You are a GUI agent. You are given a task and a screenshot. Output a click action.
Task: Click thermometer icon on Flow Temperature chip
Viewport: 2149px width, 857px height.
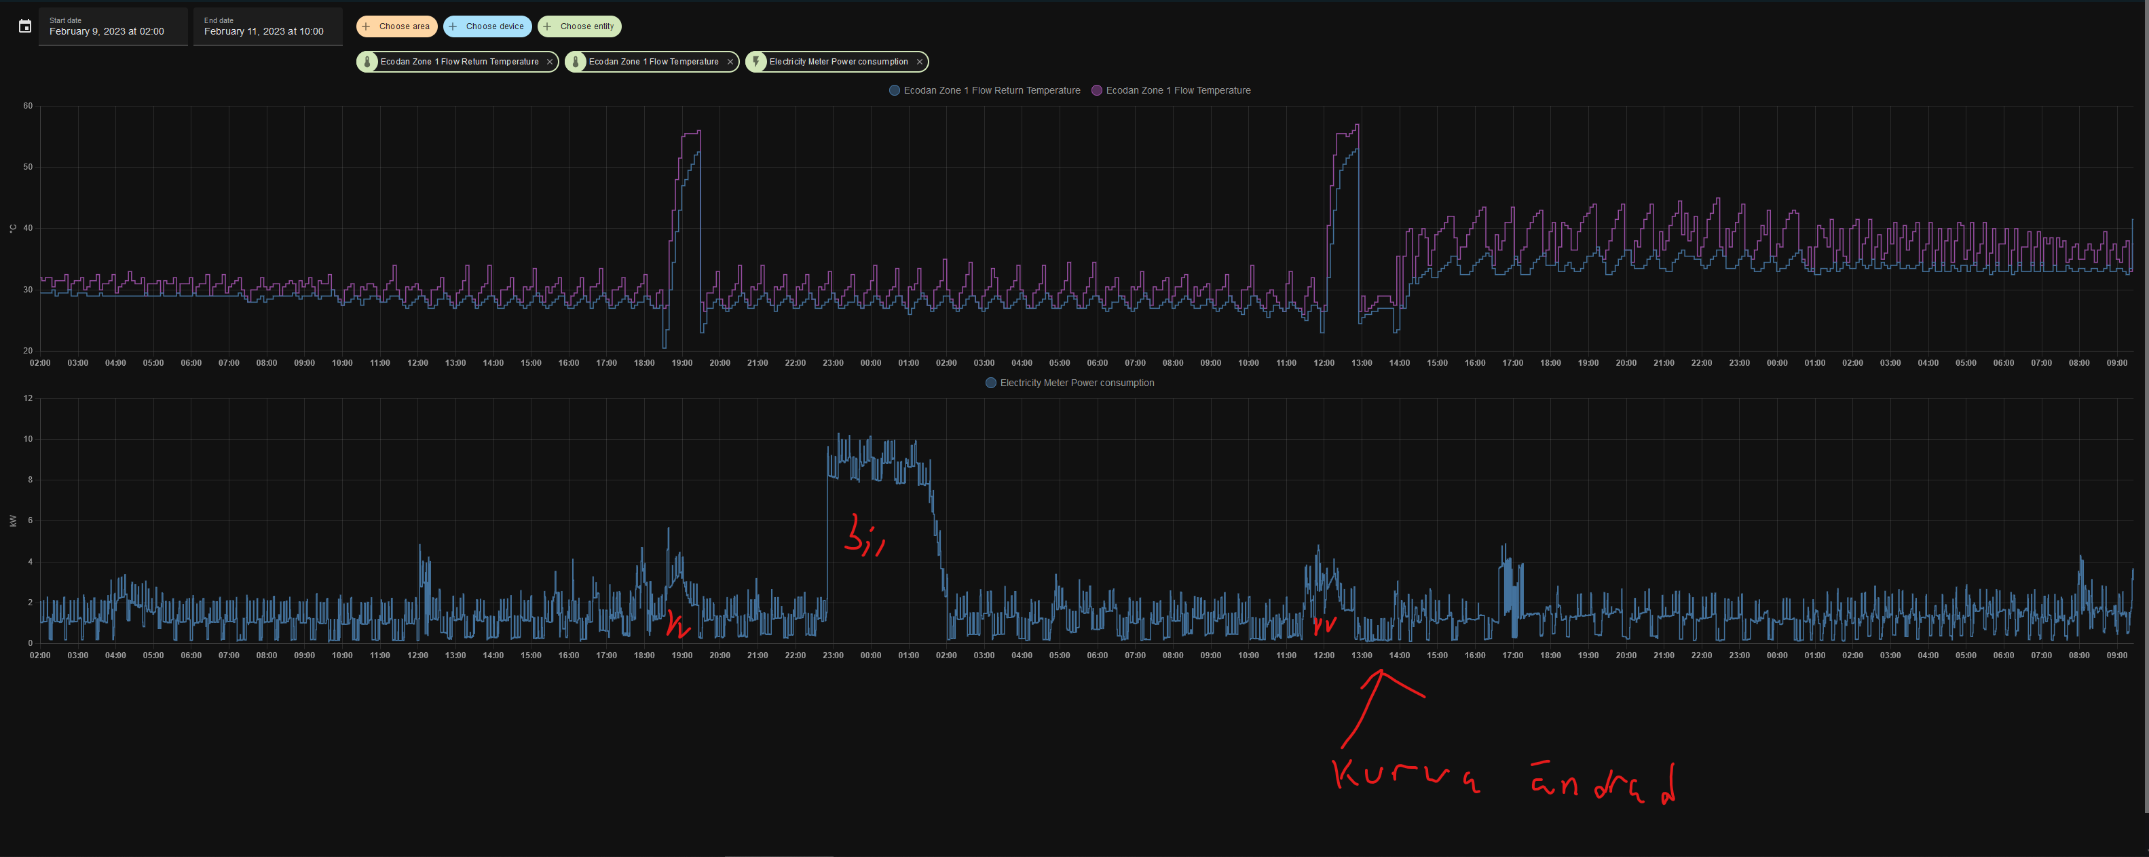tap(576, 62)
